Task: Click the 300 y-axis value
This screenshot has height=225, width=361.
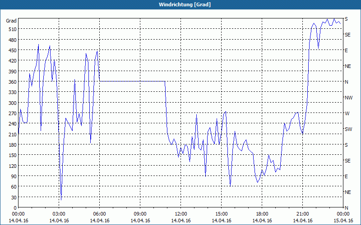Action: tap(13, 103)
